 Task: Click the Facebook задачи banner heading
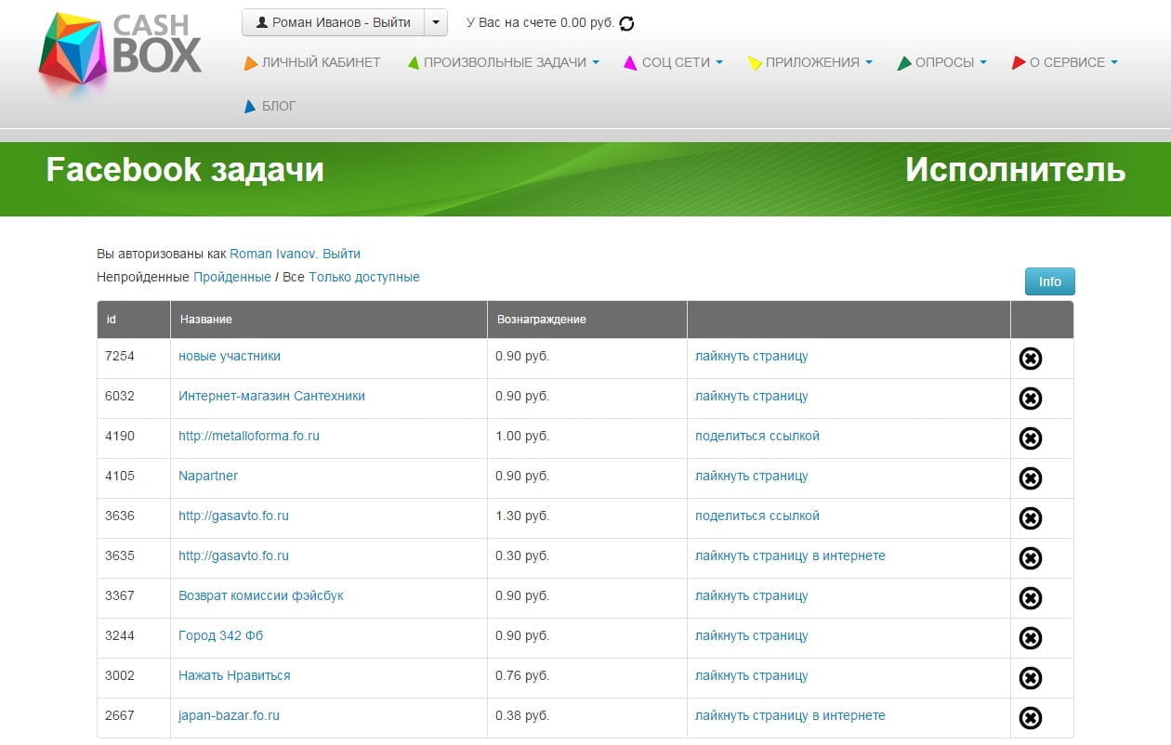click(x=185, y=170)
